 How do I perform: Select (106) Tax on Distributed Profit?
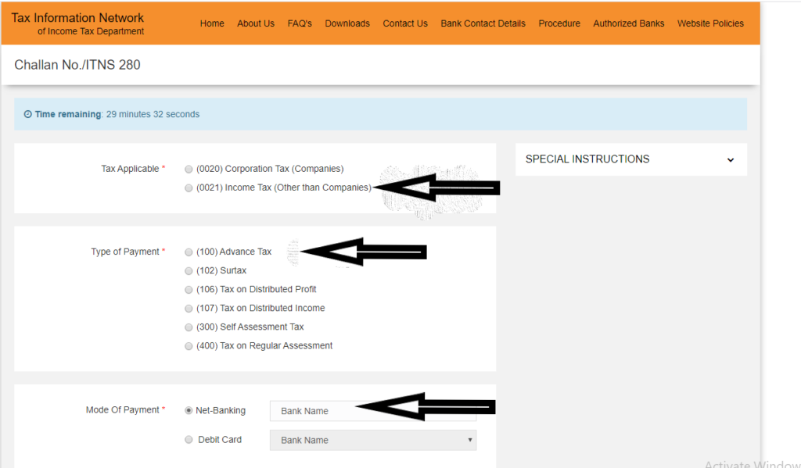(x=189, y=289)
